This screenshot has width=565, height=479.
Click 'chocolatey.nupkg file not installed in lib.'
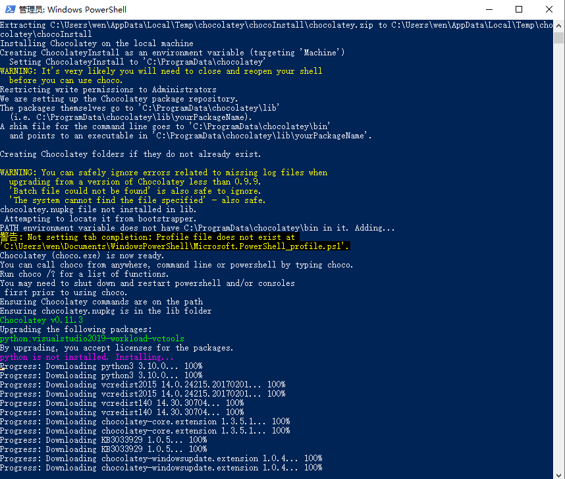pyautogui.click(x=98, y=210)
